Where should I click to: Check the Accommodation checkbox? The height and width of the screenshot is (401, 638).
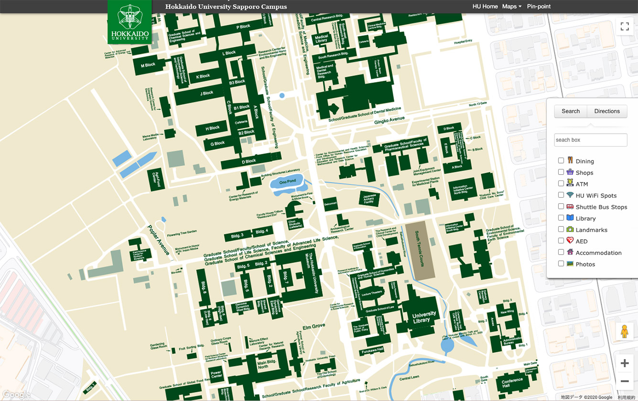coord(561,252)
